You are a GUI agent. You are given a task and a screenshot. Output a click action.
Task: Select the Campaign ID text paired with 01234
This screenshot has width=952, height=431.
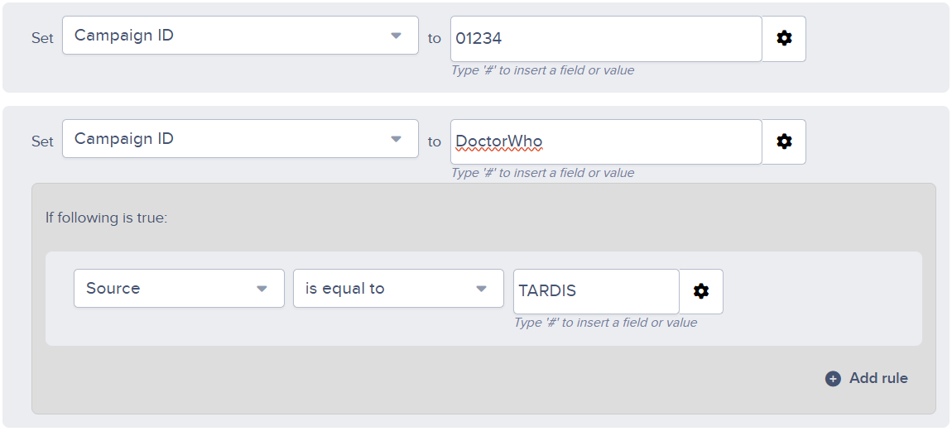click(x=124, y=36)
